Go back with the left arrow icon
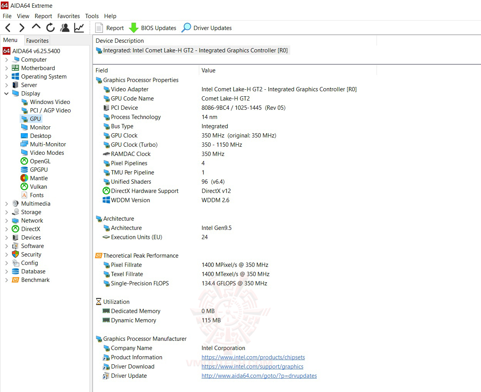 [8, 28]
